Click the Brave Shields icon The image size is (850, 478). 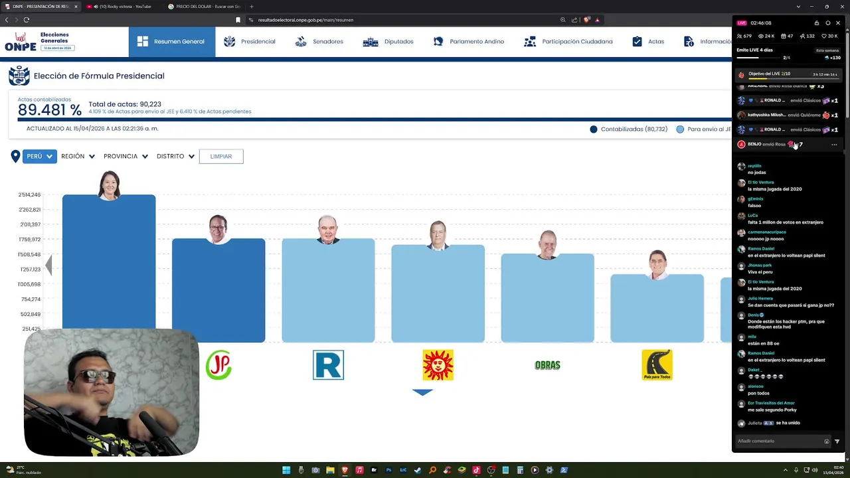click(x=586, y=20)
